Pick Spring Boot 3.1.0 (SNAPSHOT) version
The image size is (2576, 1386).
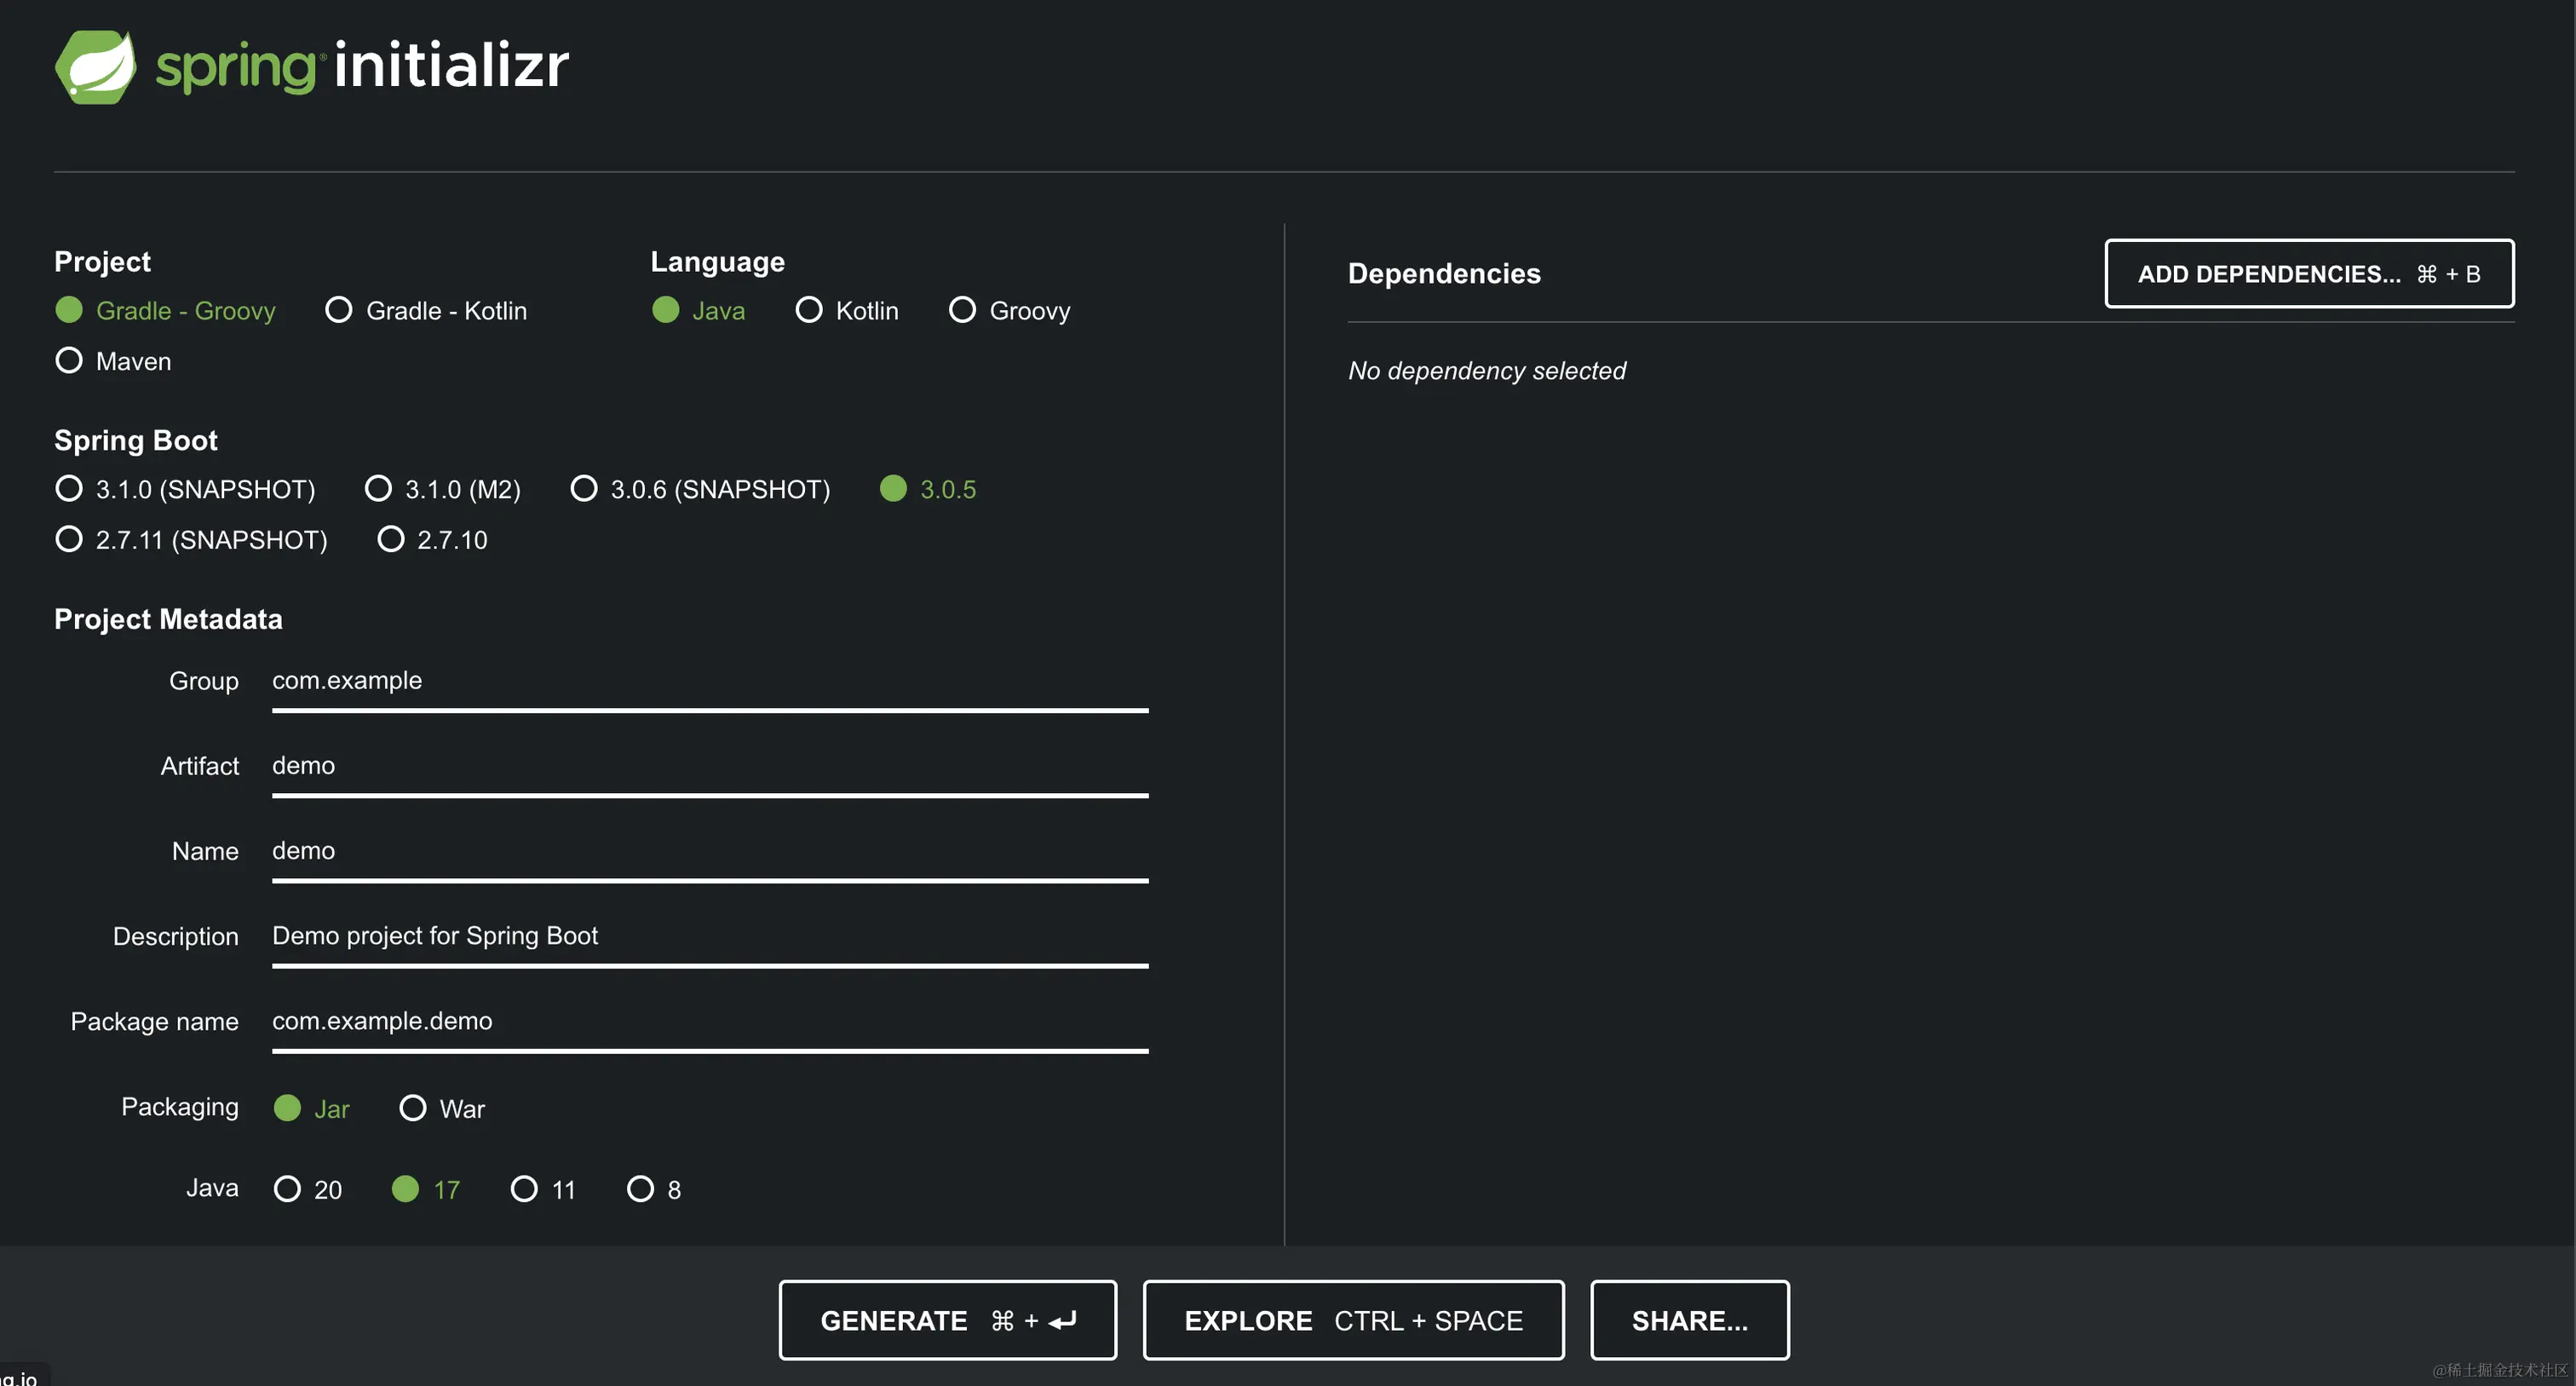click(x=69, y=489)
